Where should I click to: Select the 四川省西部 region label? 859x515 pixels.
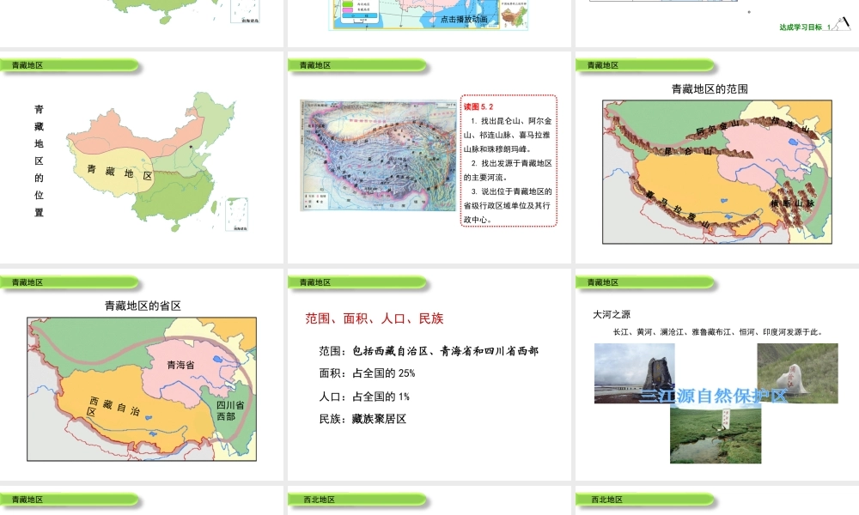click(x=230, y=410)
